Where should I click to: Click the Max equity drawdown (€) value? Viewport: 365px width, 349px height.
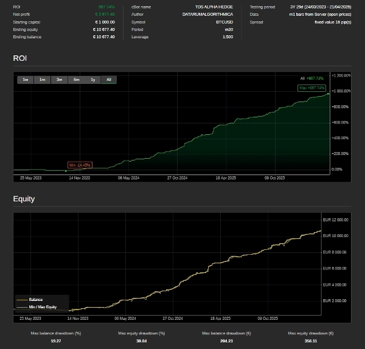pos(311,341)
